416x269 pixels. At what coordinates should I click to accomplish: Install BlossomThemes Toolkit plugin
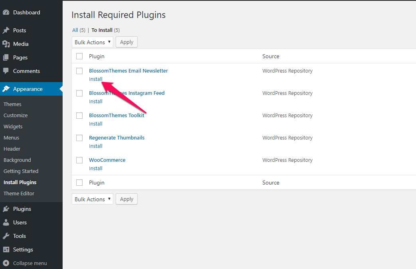point(95,124)
